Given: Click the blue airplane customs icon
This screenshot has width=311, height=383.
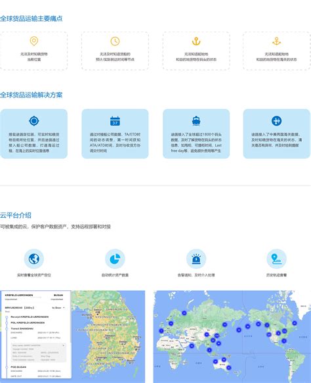Looking at the screenshot, I should pos(276,120).
